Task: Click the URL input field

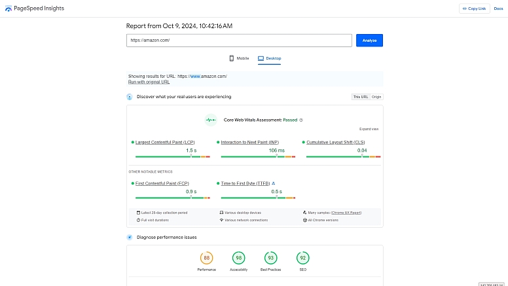Action: [x=239, y=41]
